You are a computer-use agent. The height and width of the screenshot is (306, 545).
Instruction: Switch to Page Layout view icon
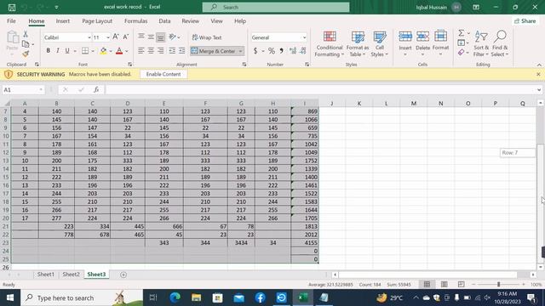click(444, 284)
